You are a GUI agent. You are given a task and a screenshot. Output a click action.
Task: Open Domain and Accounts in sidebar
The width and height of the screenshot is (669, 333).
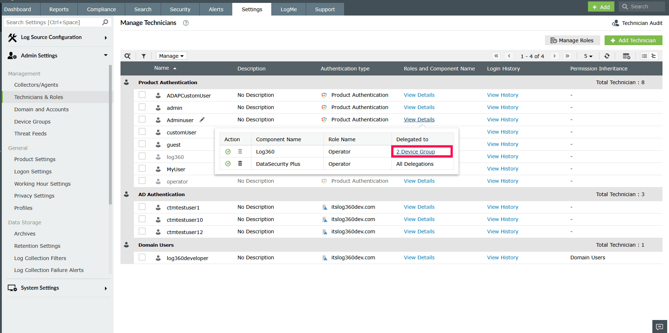(41, 109)
